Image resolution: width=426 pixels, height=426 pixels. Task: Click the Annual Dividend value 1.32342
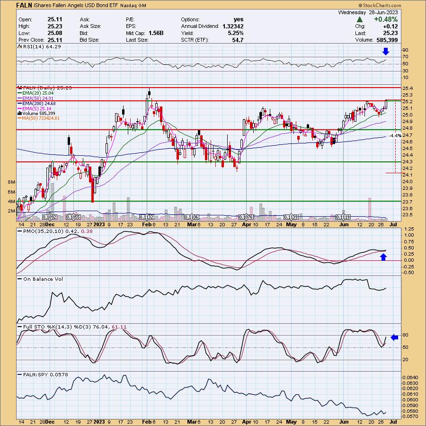(x=233, y=27)
